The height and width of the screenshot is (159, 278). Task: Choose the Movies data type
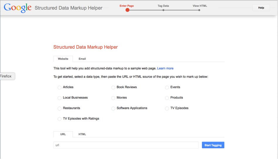click(113, 98)
